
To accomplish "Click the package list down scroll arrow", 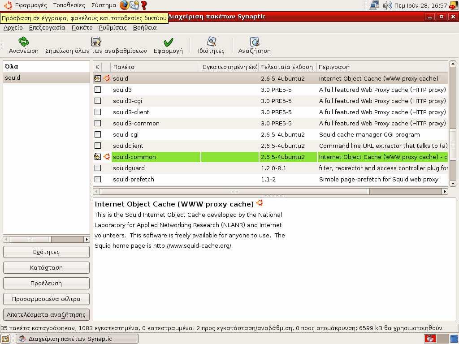I will pyautogui.click(x=453, y=183).
